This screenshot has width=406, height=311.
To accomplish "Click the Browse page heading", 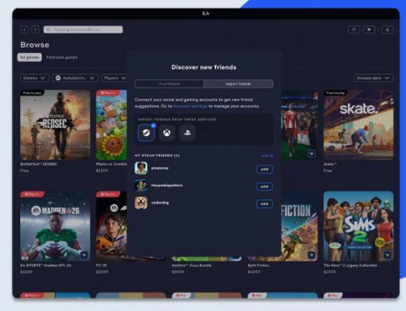I will tap(35, 45).
